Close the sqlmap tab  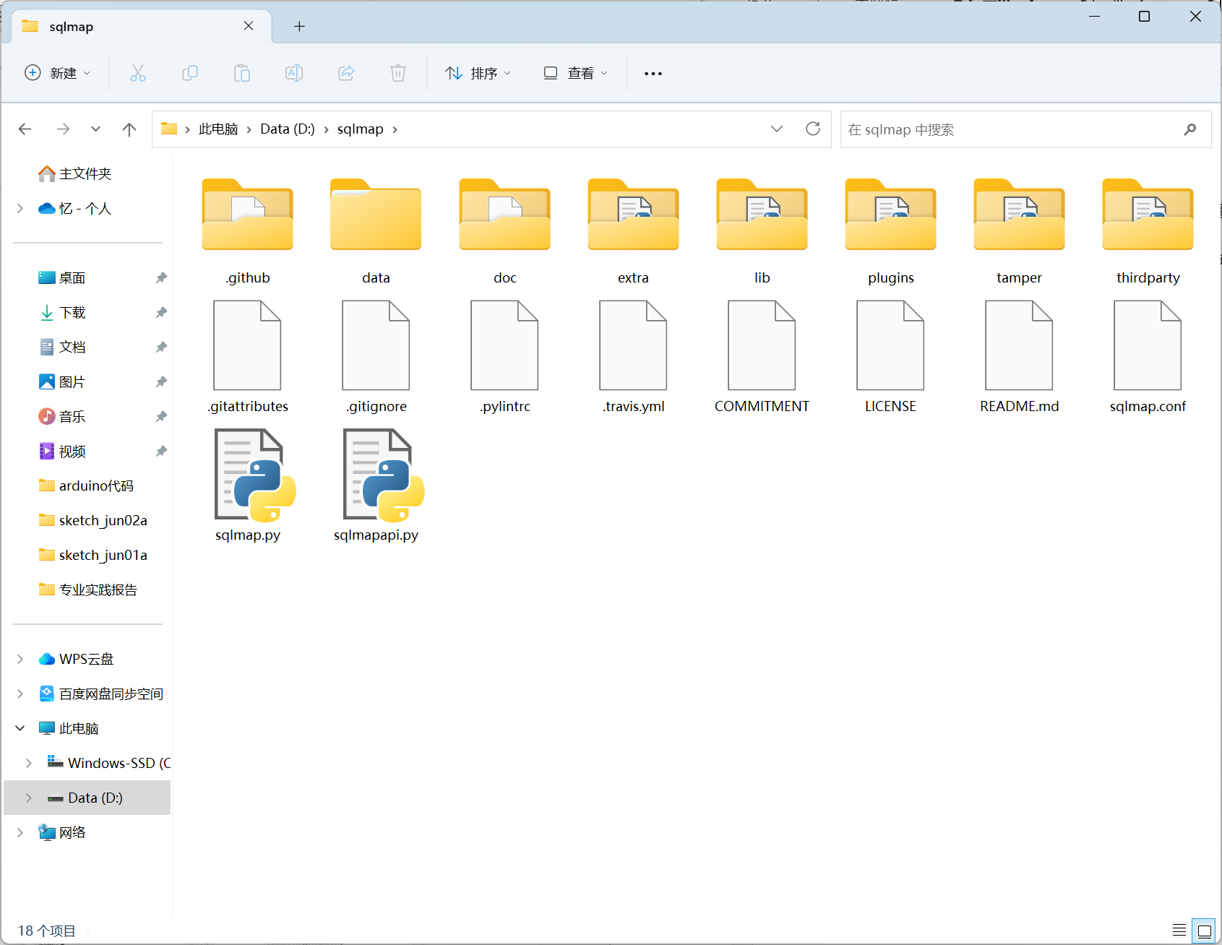click(249, 26)
